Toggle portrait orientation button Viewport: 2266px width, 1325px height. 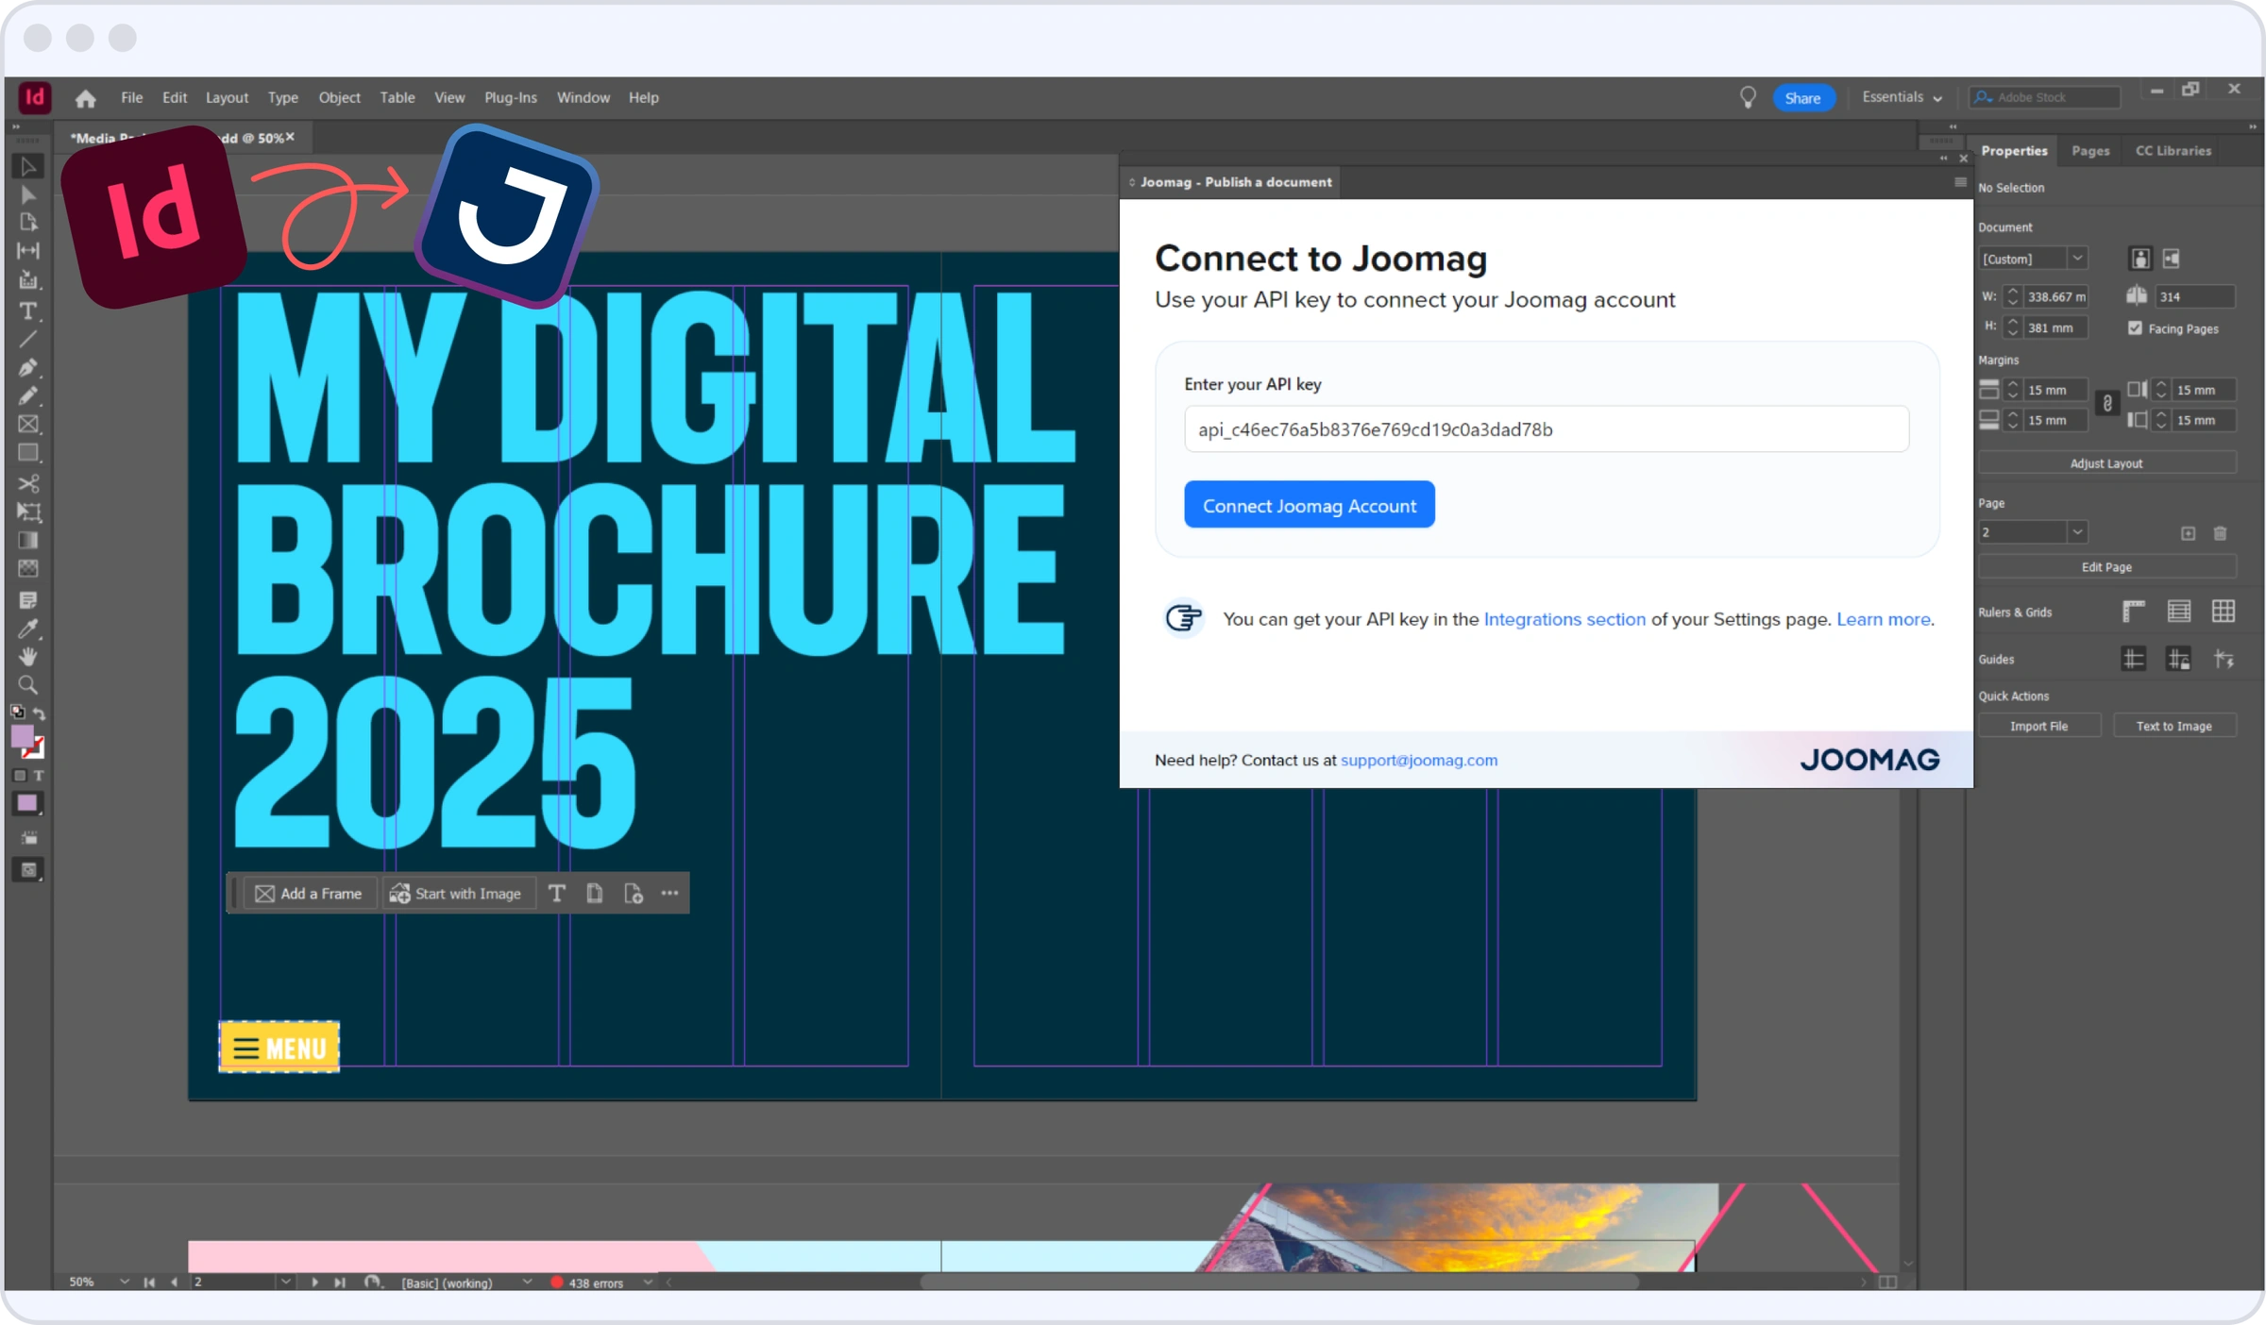(2140, 259)
